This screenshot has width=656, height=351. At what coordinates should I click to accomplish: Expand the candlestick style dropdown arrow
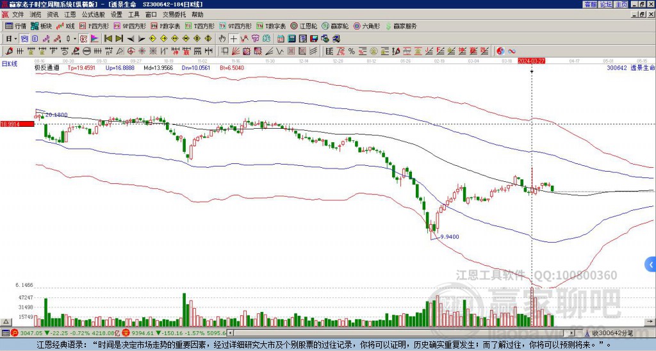pyautogui.click(x=75, y=38)
